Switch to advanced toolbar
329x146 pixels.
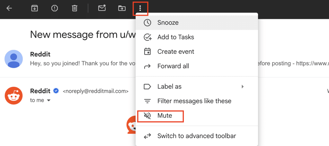pyautogui.click(x=196, y=136)
